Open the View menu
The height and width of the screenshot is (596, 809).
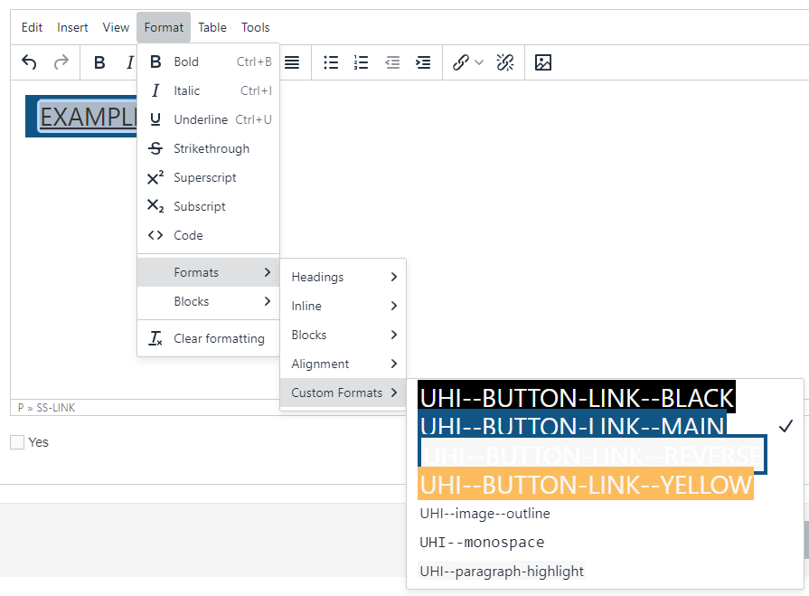116,27
